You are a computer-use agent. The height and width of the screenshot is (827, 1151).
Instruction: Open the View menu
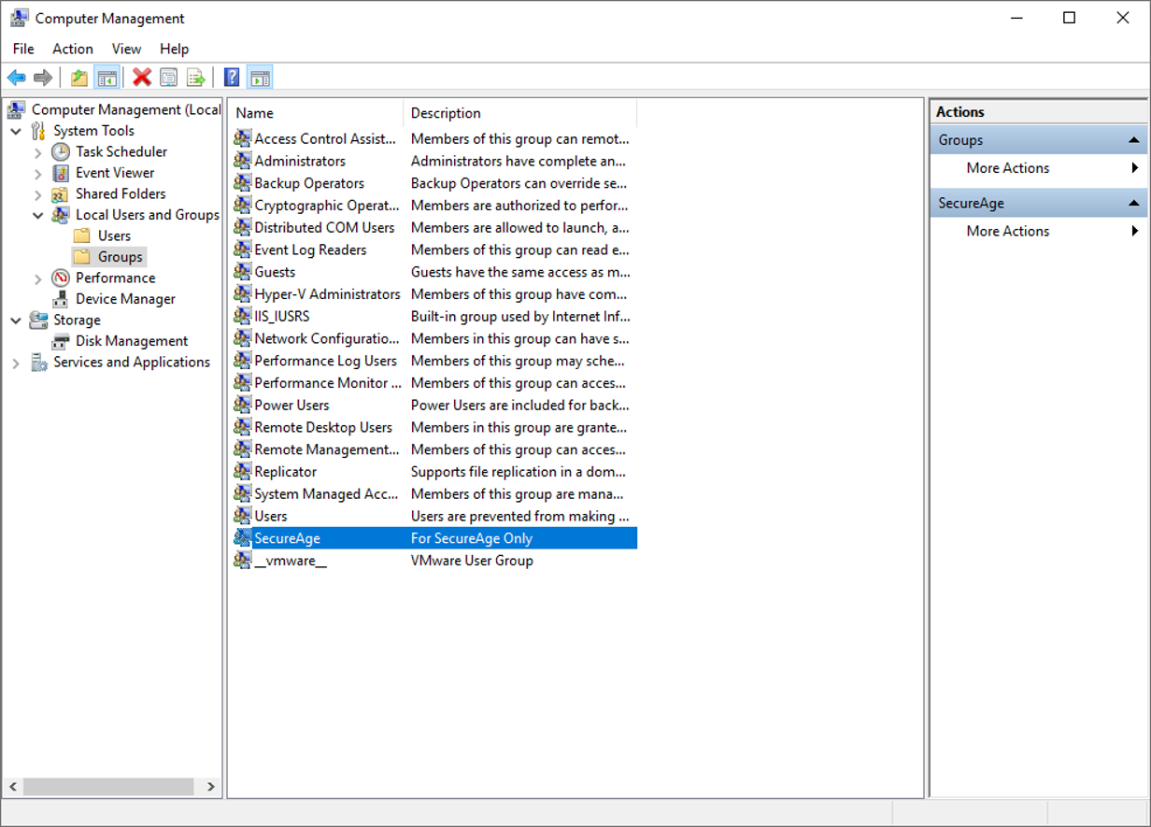126,49
